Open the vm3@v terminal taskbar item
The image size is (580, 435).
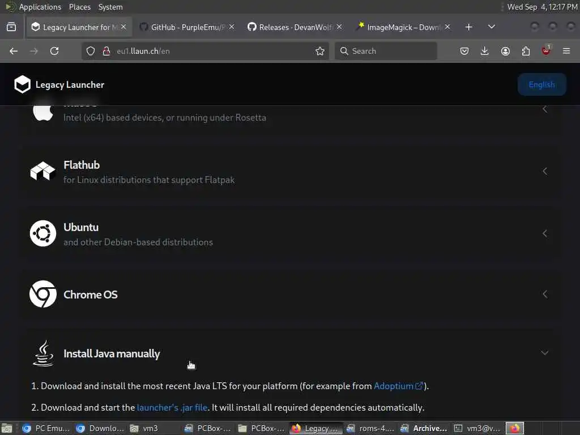[477, 428]
